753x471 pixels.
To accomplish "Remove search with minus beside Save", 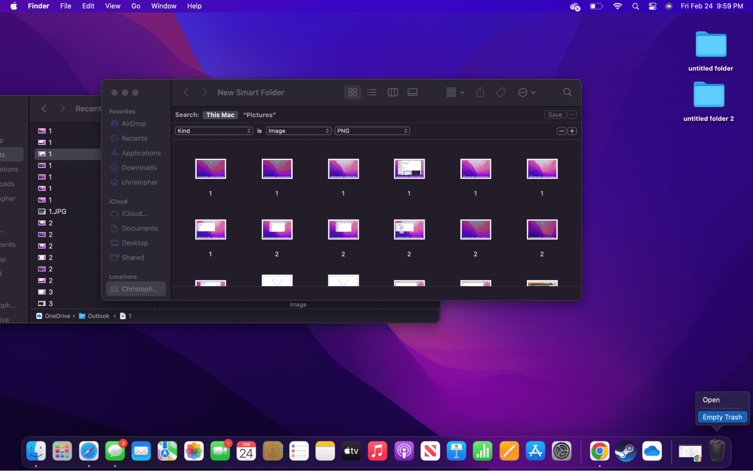I will pyautogui.click(x=572, y=115).
